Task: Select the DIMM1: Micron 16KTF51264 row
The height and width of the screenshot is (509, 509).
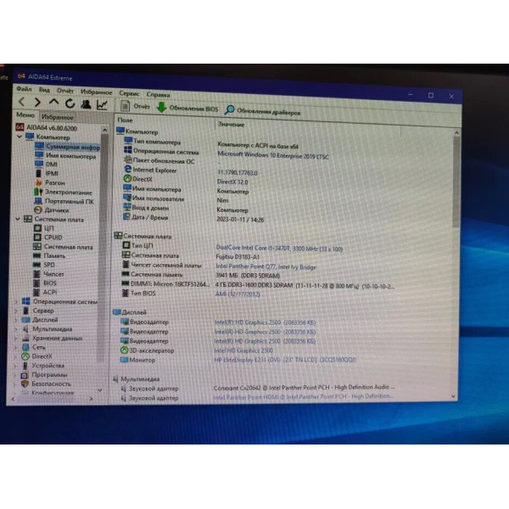Action: [258, 285]
